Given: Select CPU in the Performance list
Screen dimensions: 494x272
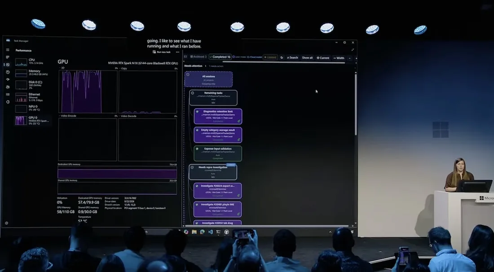Looking at the screenshot, I should (x=33, y=61).
